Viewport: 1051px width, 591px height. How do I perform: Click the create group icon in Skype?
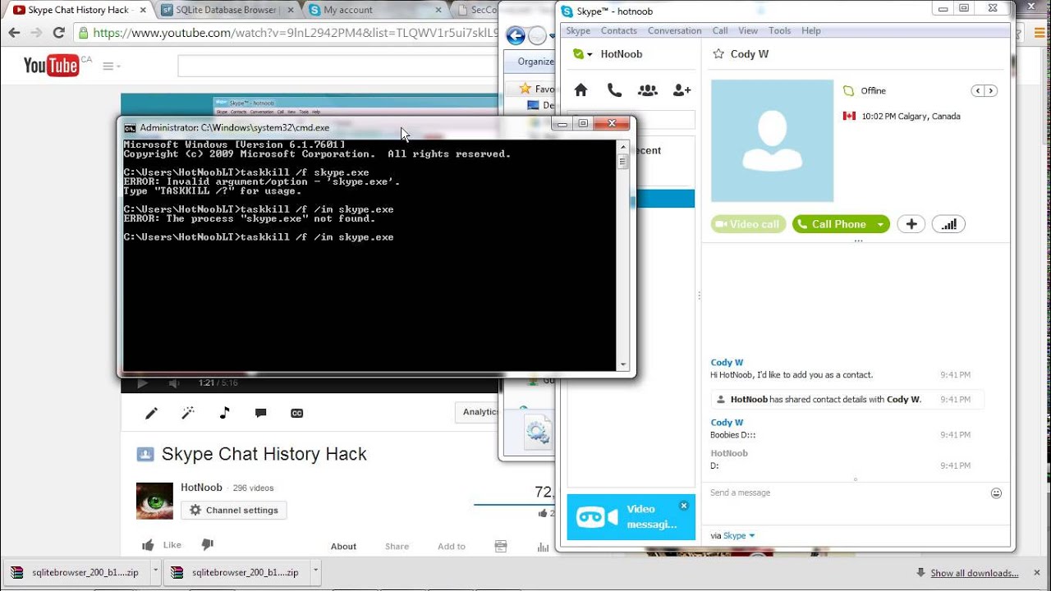tap(648, 90)
